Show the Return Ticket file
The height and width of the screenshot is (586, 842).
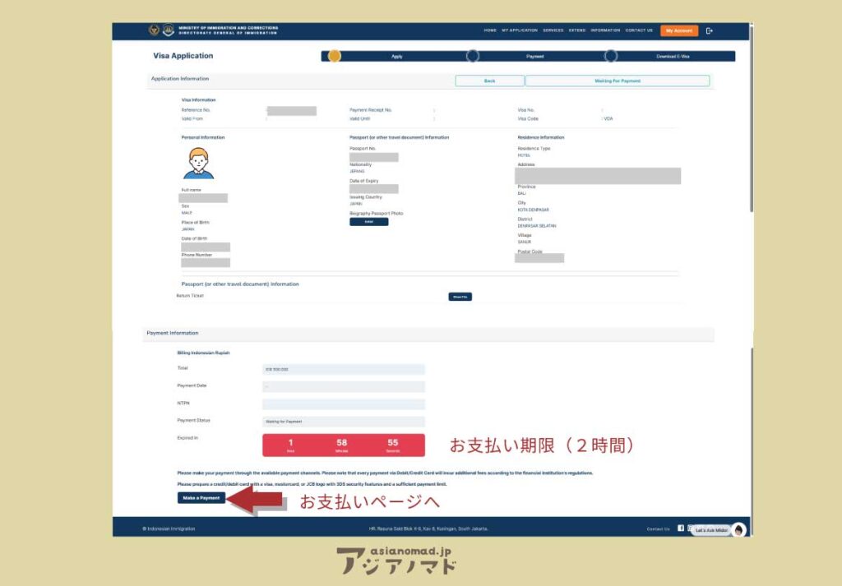click(460, 297)
